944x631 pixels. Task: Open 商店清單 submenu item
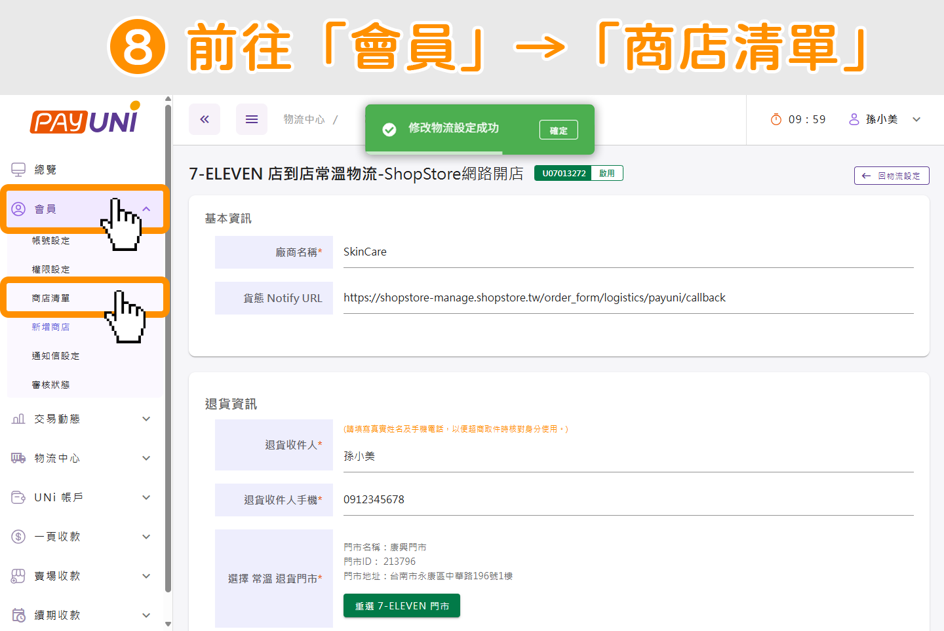point(51,298)
